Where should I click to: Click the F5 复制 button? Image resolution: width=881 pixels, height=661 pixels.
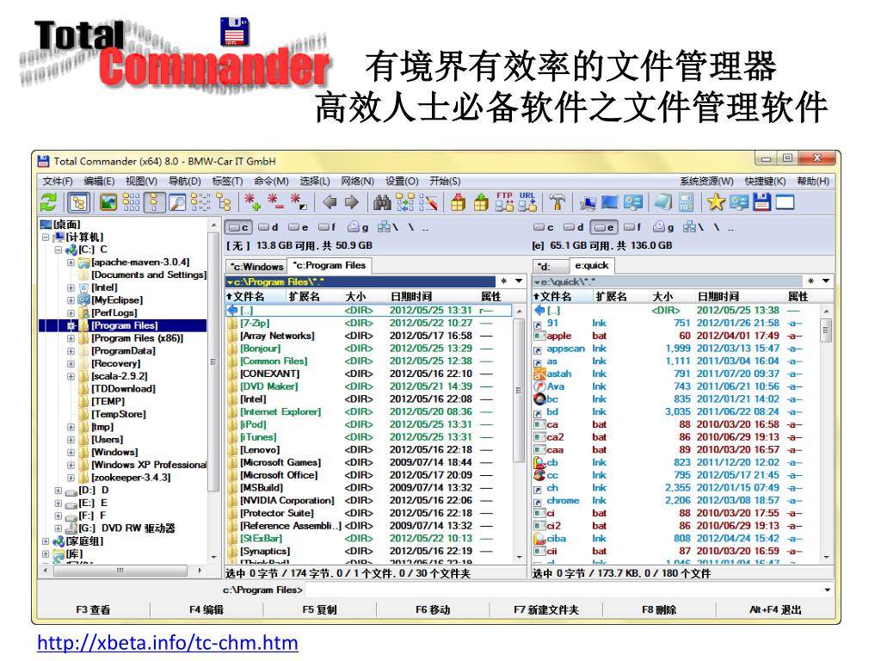pyautogui.click(x=319, y=610)
